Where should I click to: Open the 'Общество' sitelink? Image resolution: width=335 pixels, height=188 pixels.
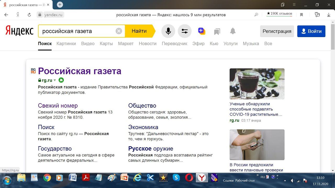coord(142,106)
